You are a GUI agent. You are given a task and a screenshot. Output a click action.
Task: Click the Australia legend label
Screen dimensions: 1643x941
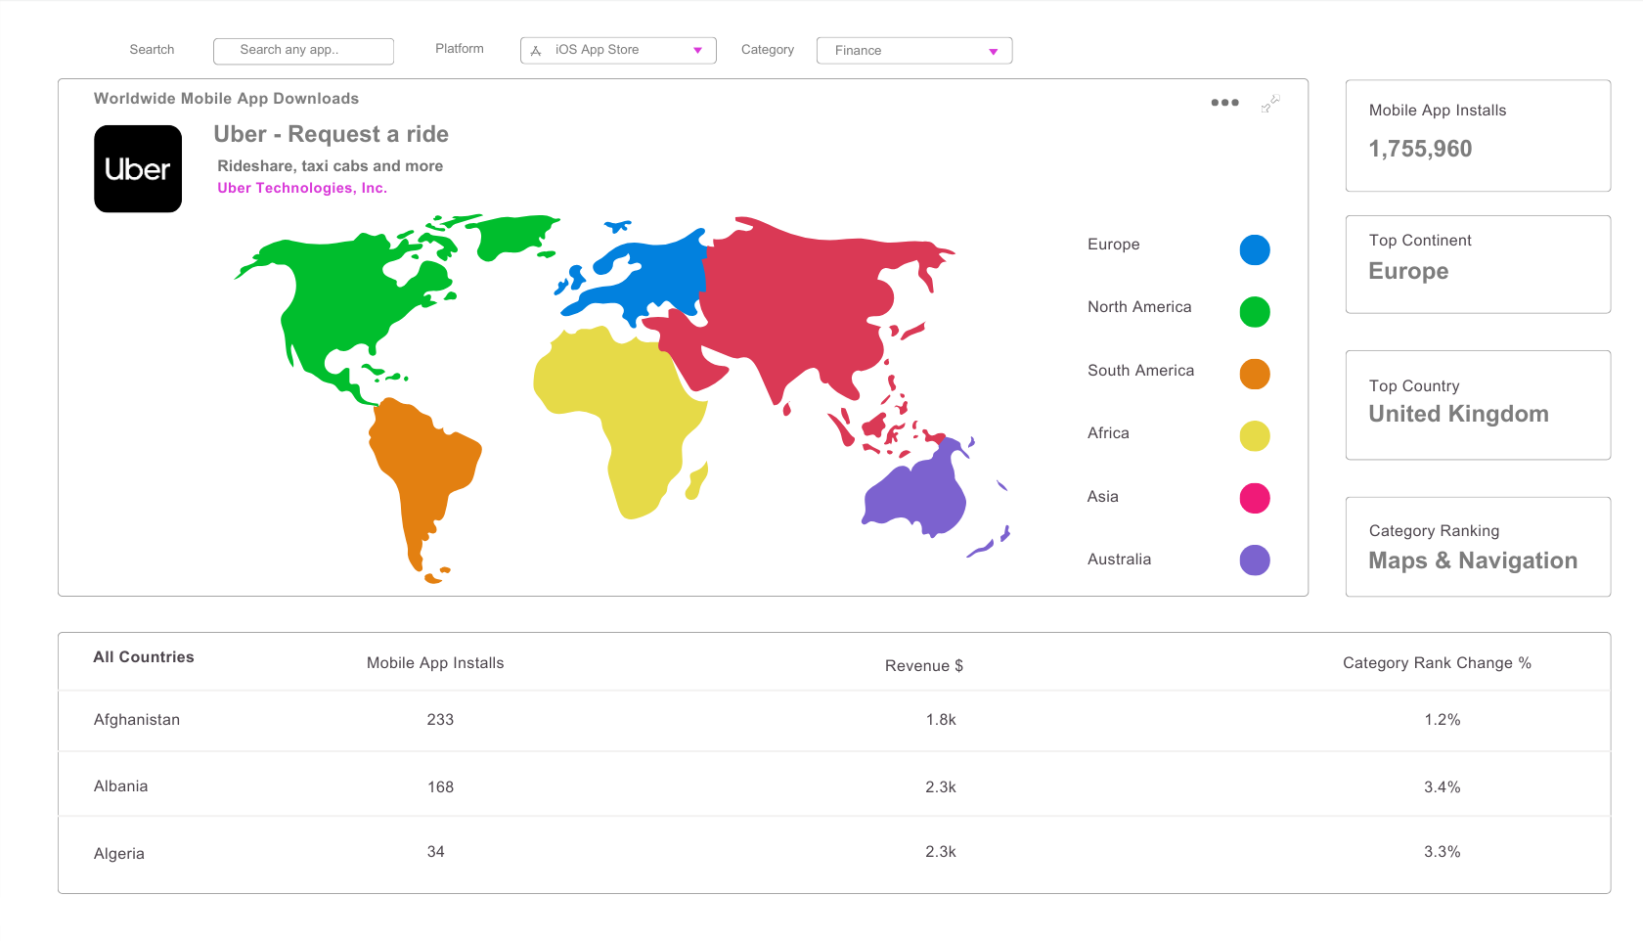1119,560
